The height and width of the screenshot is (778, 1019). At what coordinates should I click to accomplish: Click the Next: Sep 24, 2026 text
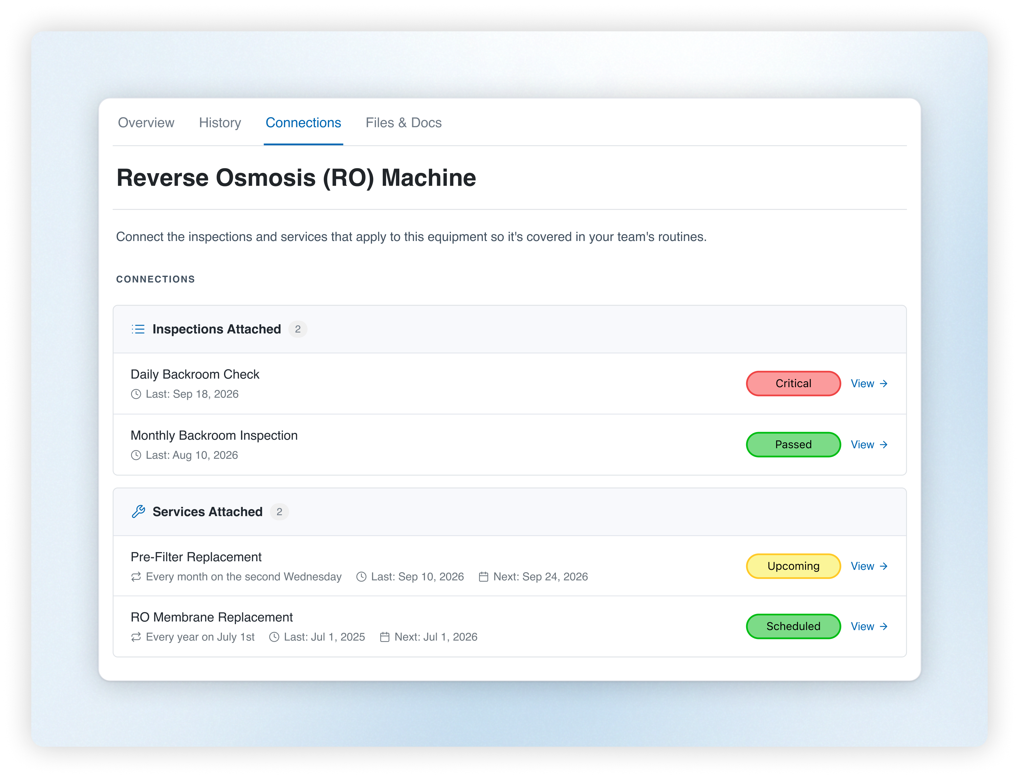[541, 577]
